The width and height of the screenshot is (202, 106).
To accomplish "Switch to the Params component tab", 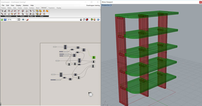I will tap(3, 8).
